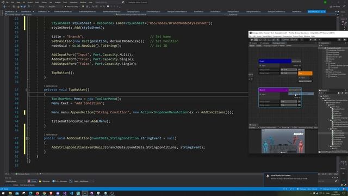Open the Window menu in Unity
348x196 pixels.
[x=307, y=36]
